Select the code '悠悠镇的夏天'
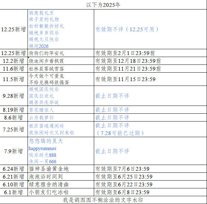This screenshot has width=207, height=204. coord(46,141)
